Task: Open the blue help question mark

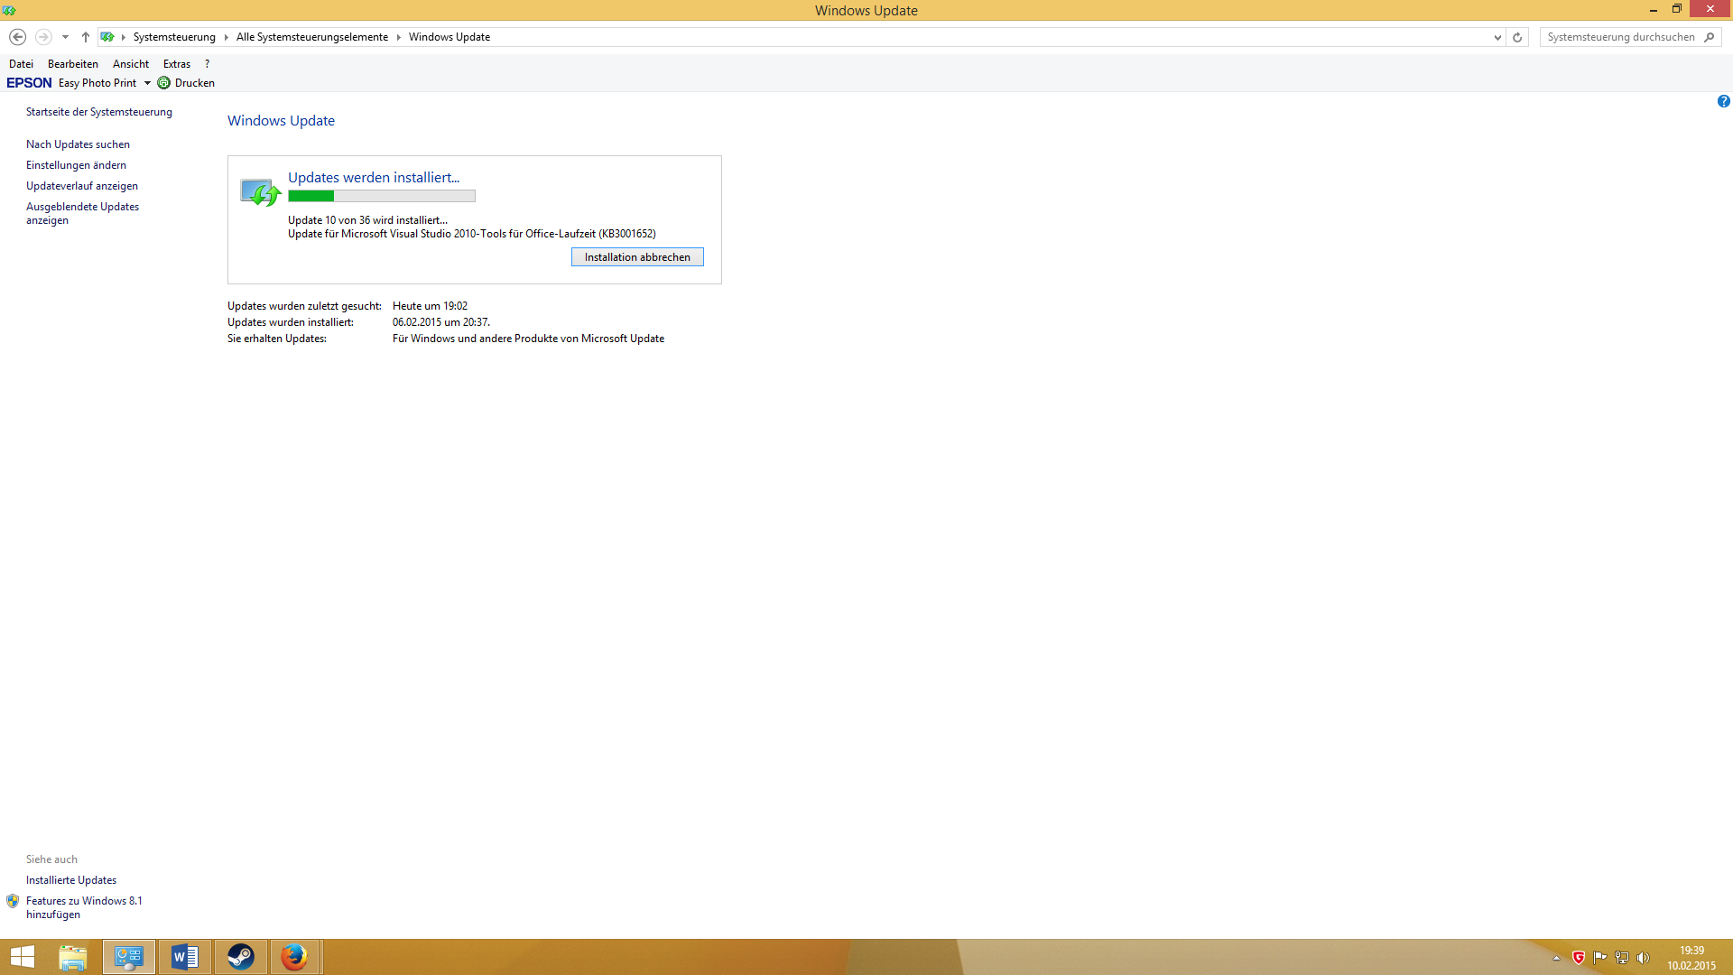Action: [x=1723, y=101]
